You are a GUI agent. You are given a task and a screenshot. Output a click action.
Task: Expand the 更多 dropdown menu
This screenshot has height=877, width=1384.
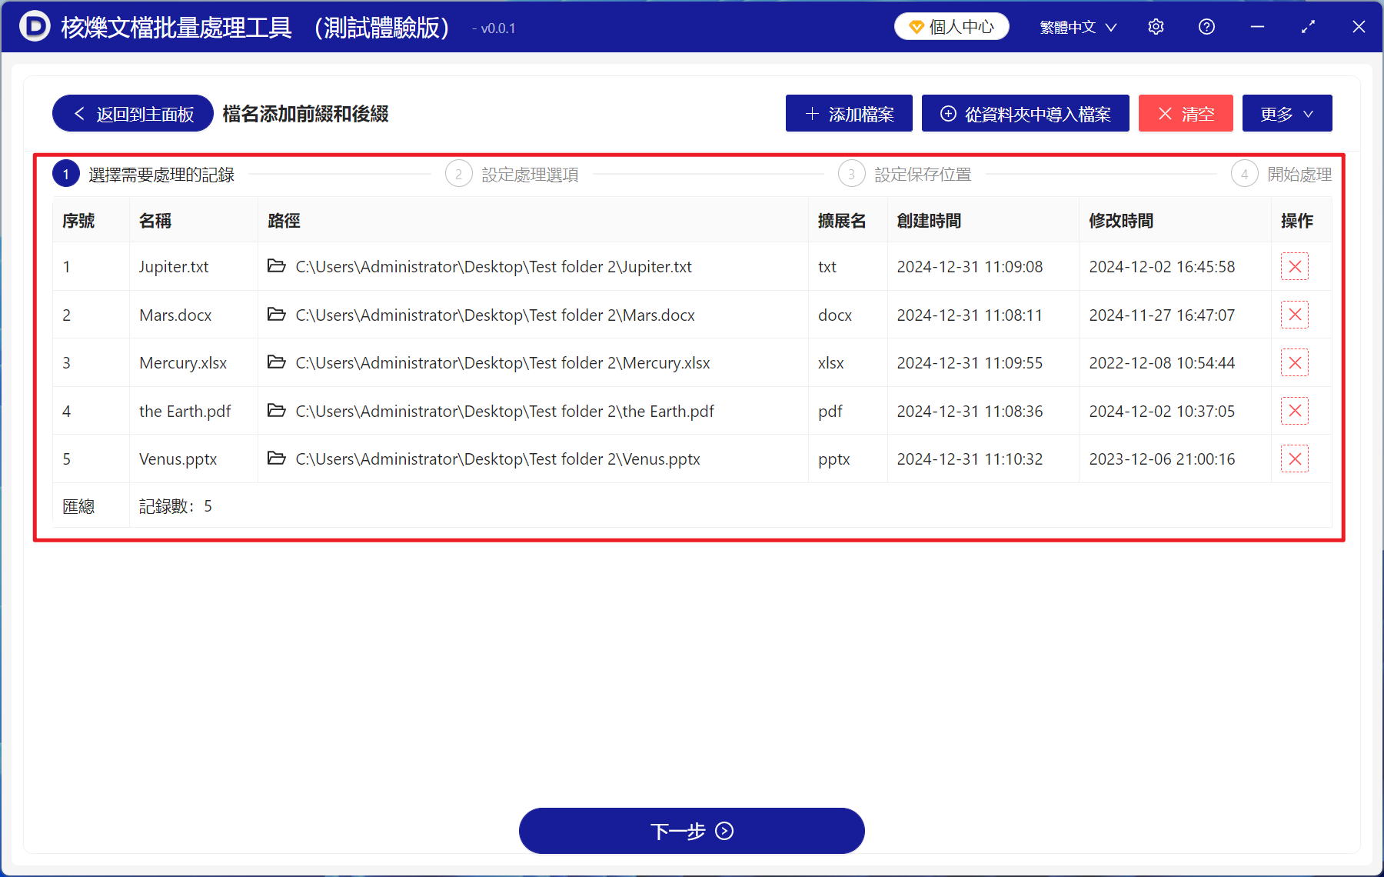pyautogui.click(x=1287, y=114)
